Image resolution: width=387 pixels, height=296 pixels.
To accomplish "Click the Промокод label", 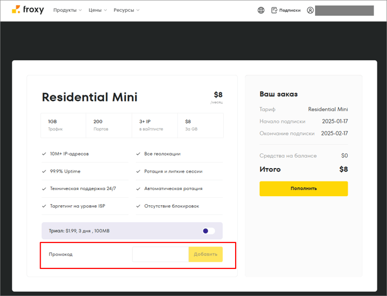I will point(61,254).
